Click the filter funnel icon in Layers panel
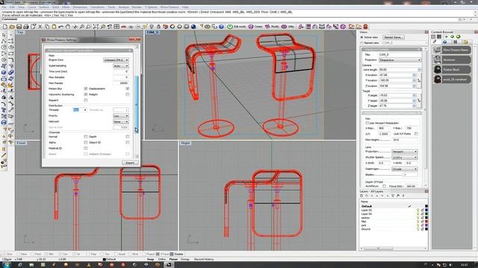Screen dimensions: 478x268 [393, 196]
